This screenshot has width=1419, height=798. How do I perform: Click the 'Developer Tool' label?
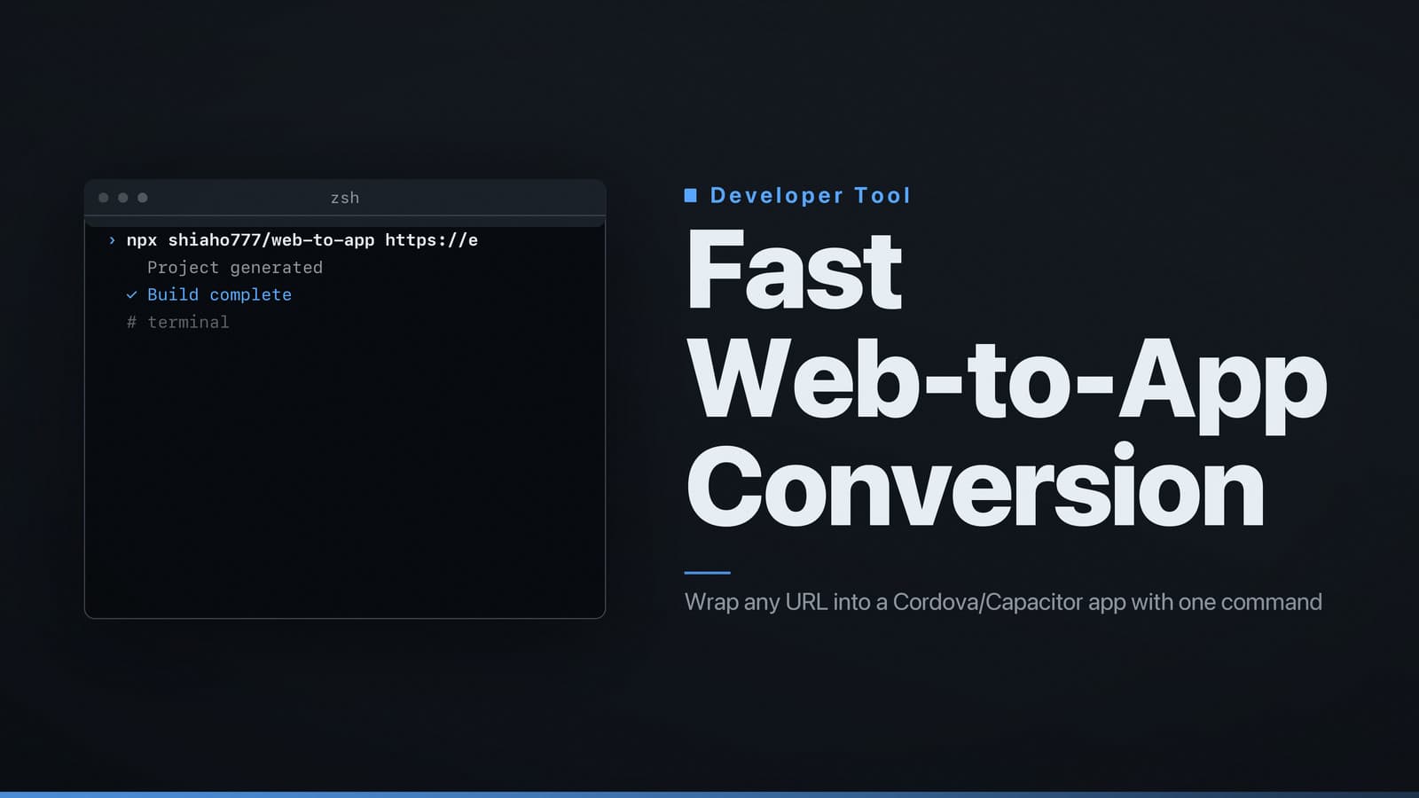click(x=811, y=195)
